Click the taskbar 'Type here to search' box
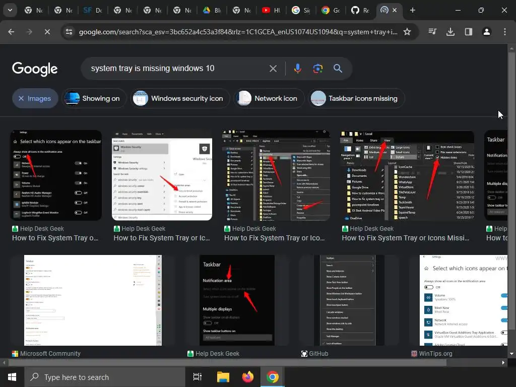Image resolution: width=516 pixels, height=387 pixels. pos(105,377)
